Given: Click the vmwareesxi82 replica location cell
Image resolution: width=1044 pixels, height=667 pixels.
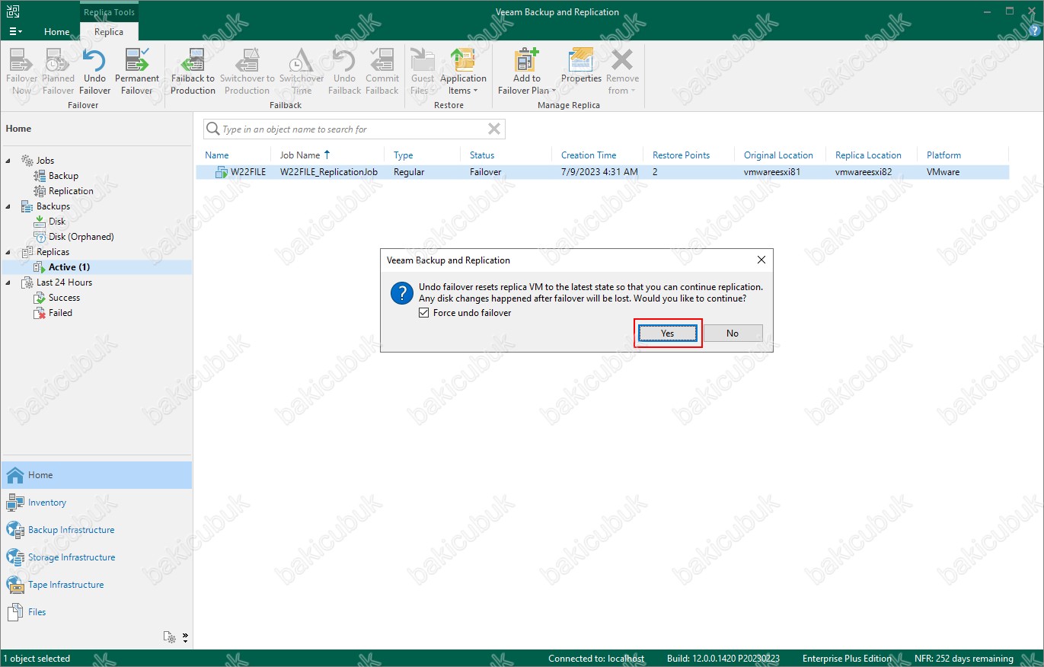Looking at the screenshot, I should coord(864,172).
